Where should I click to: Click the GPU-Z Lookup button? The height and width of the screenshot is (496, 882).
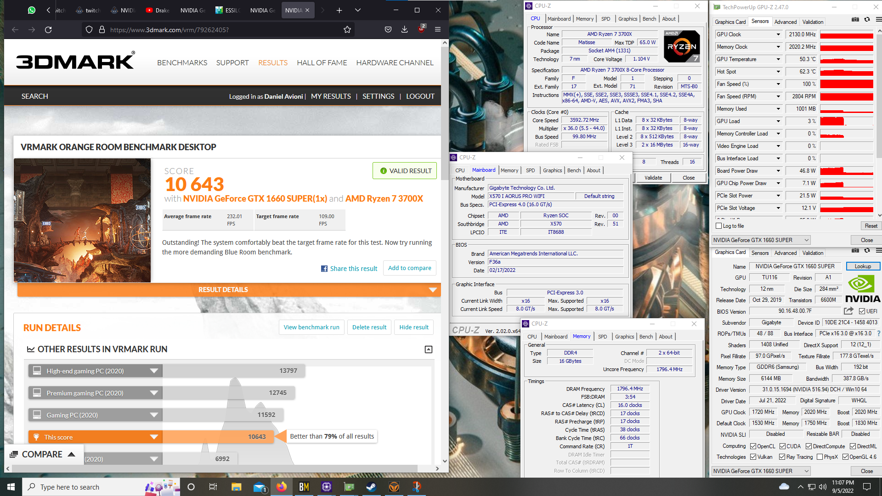[863, 266]
